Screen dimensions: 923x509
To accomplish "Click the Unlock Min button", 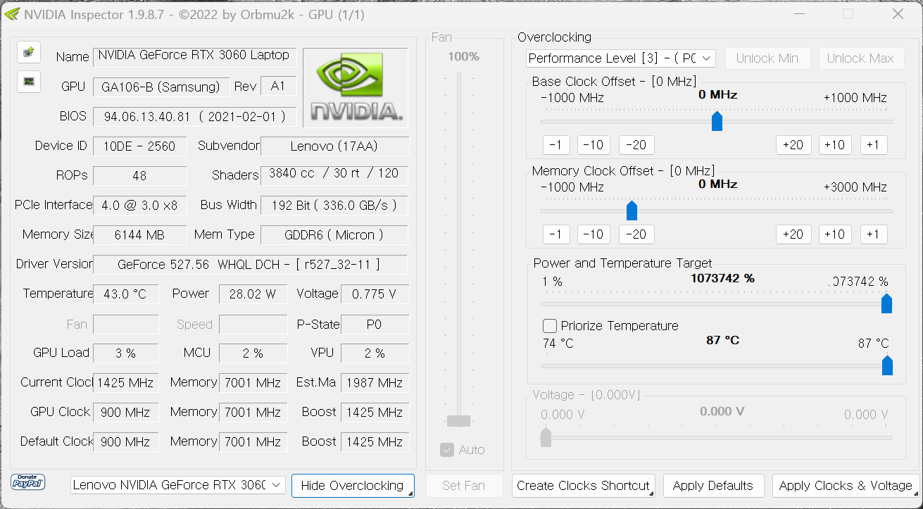I will (x=767, y=58).
